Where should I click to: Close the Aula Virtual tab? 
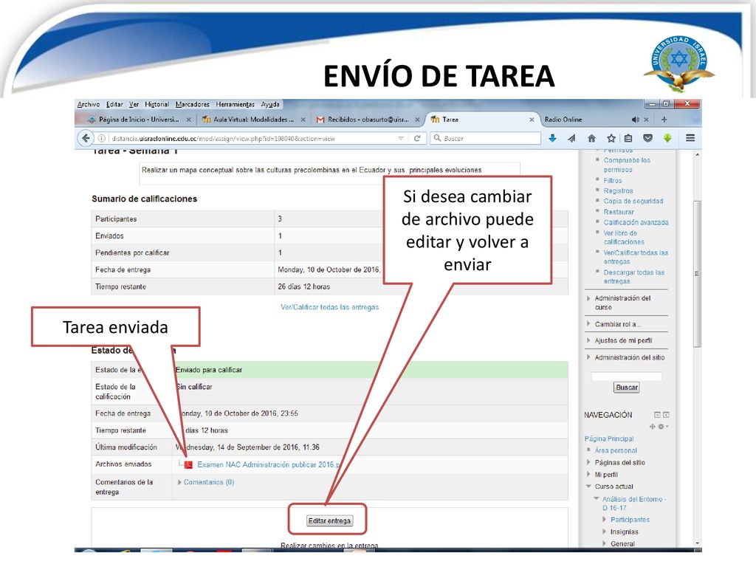click(303, 120)
